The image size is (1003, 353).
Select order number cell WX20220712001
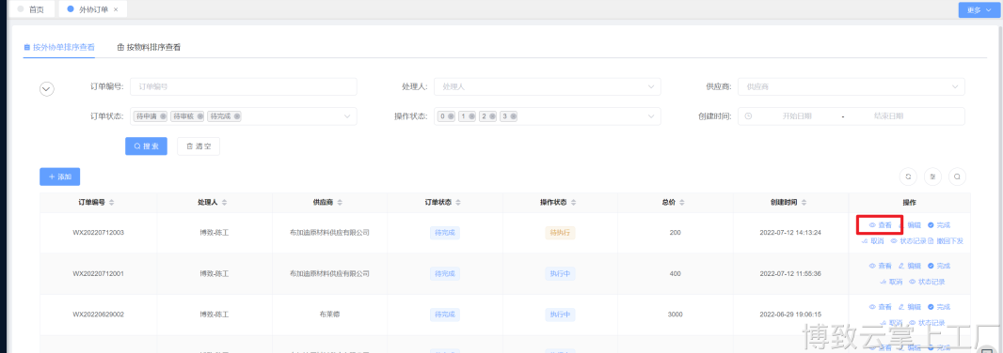pos(99,274)
